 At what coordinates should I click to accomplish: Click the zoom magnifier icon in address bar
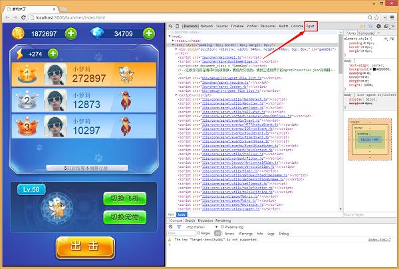tap(370, 17)
